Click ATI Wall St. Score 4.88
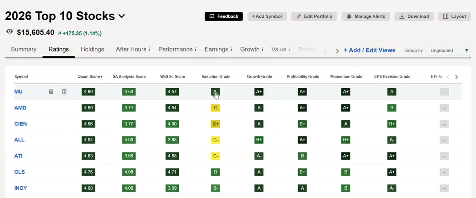Screen dimensions: 476x198 point(172,156)
